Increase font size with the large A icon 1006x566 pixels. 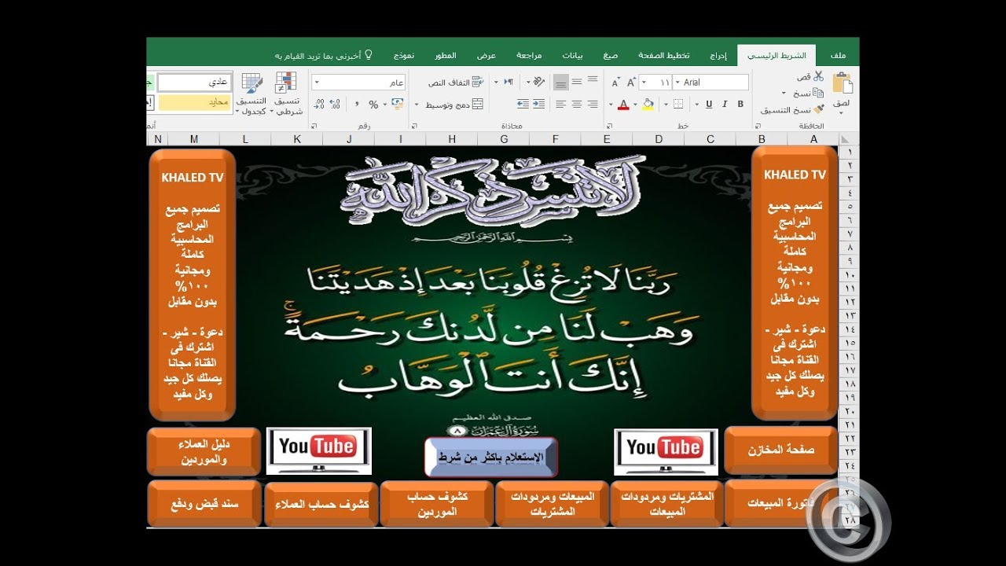(630, 83)
